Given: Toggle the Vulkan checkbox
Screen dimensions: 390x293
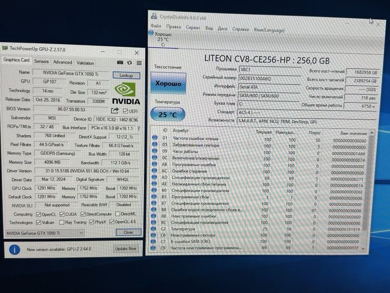Looking at the screenshot, I should pos(38,222).
